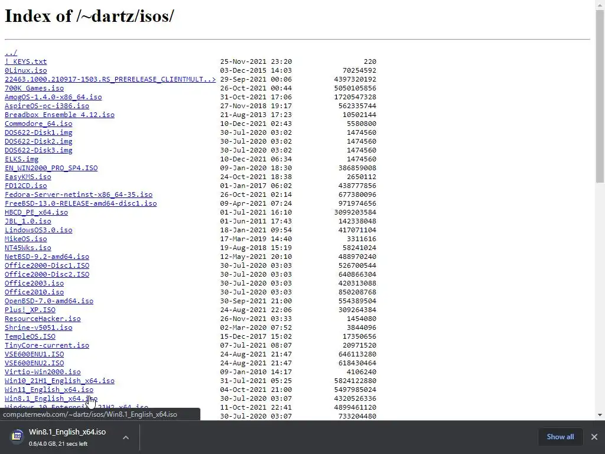605x454 pixels.
Task: Download Fedora-Server-netinst-x86_64-35.iso
Action: (79, 194)
